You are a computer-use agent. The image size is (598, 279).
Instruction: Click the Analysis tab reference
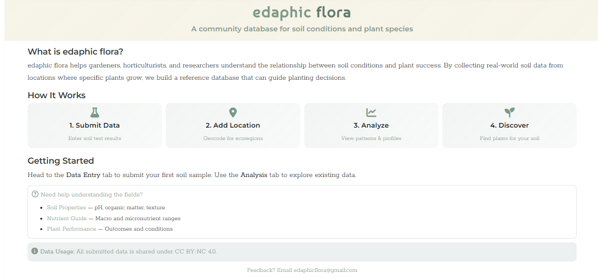click(255, 175)
